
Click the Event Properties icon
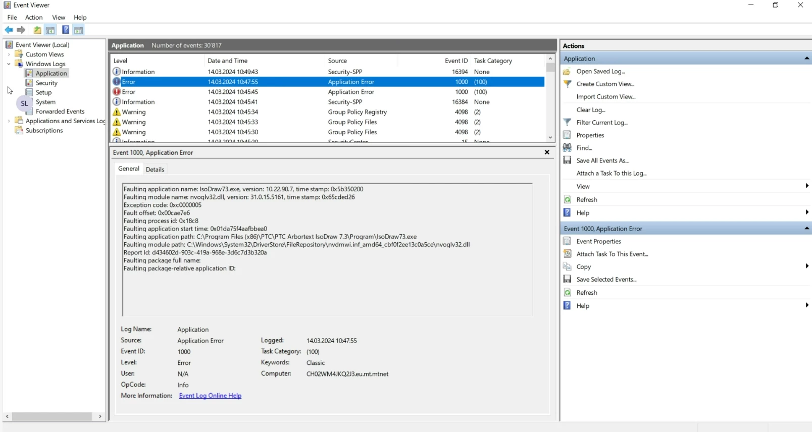coord(567,241)
